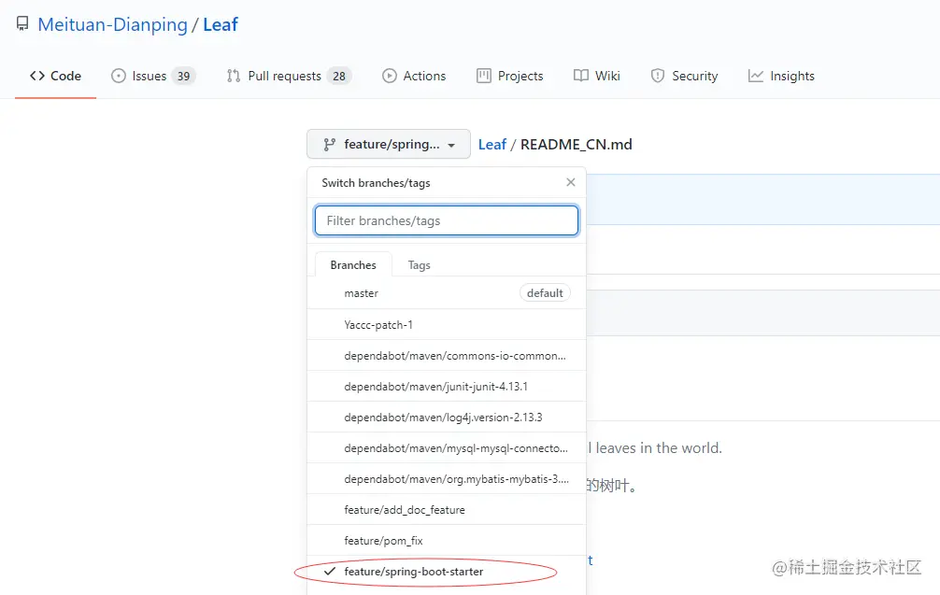
Task: Click the Issues count badge 39
Action: (183, 76)
